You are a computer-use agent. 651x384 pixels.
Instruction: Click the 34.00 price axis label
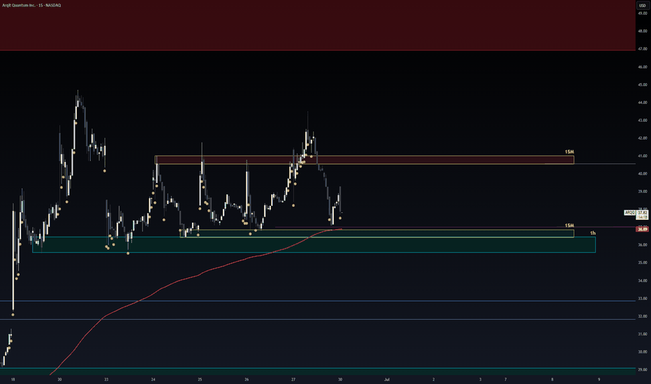coord(643,281)
